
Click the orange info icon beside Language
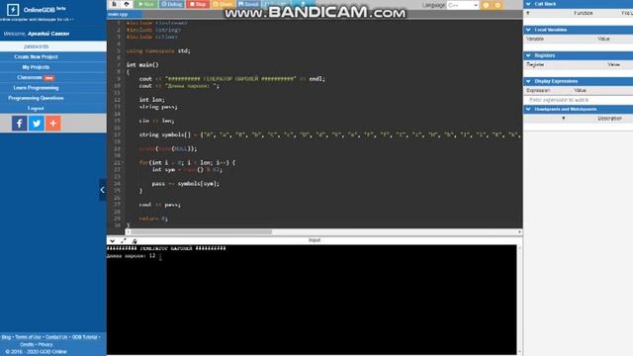coord(486,5)
